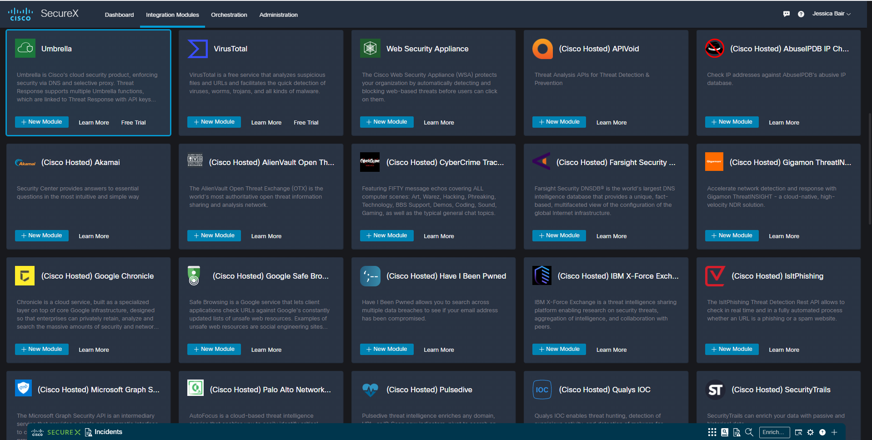
Task: Start the Umbrella Free Trial
Action: (133, 123)
